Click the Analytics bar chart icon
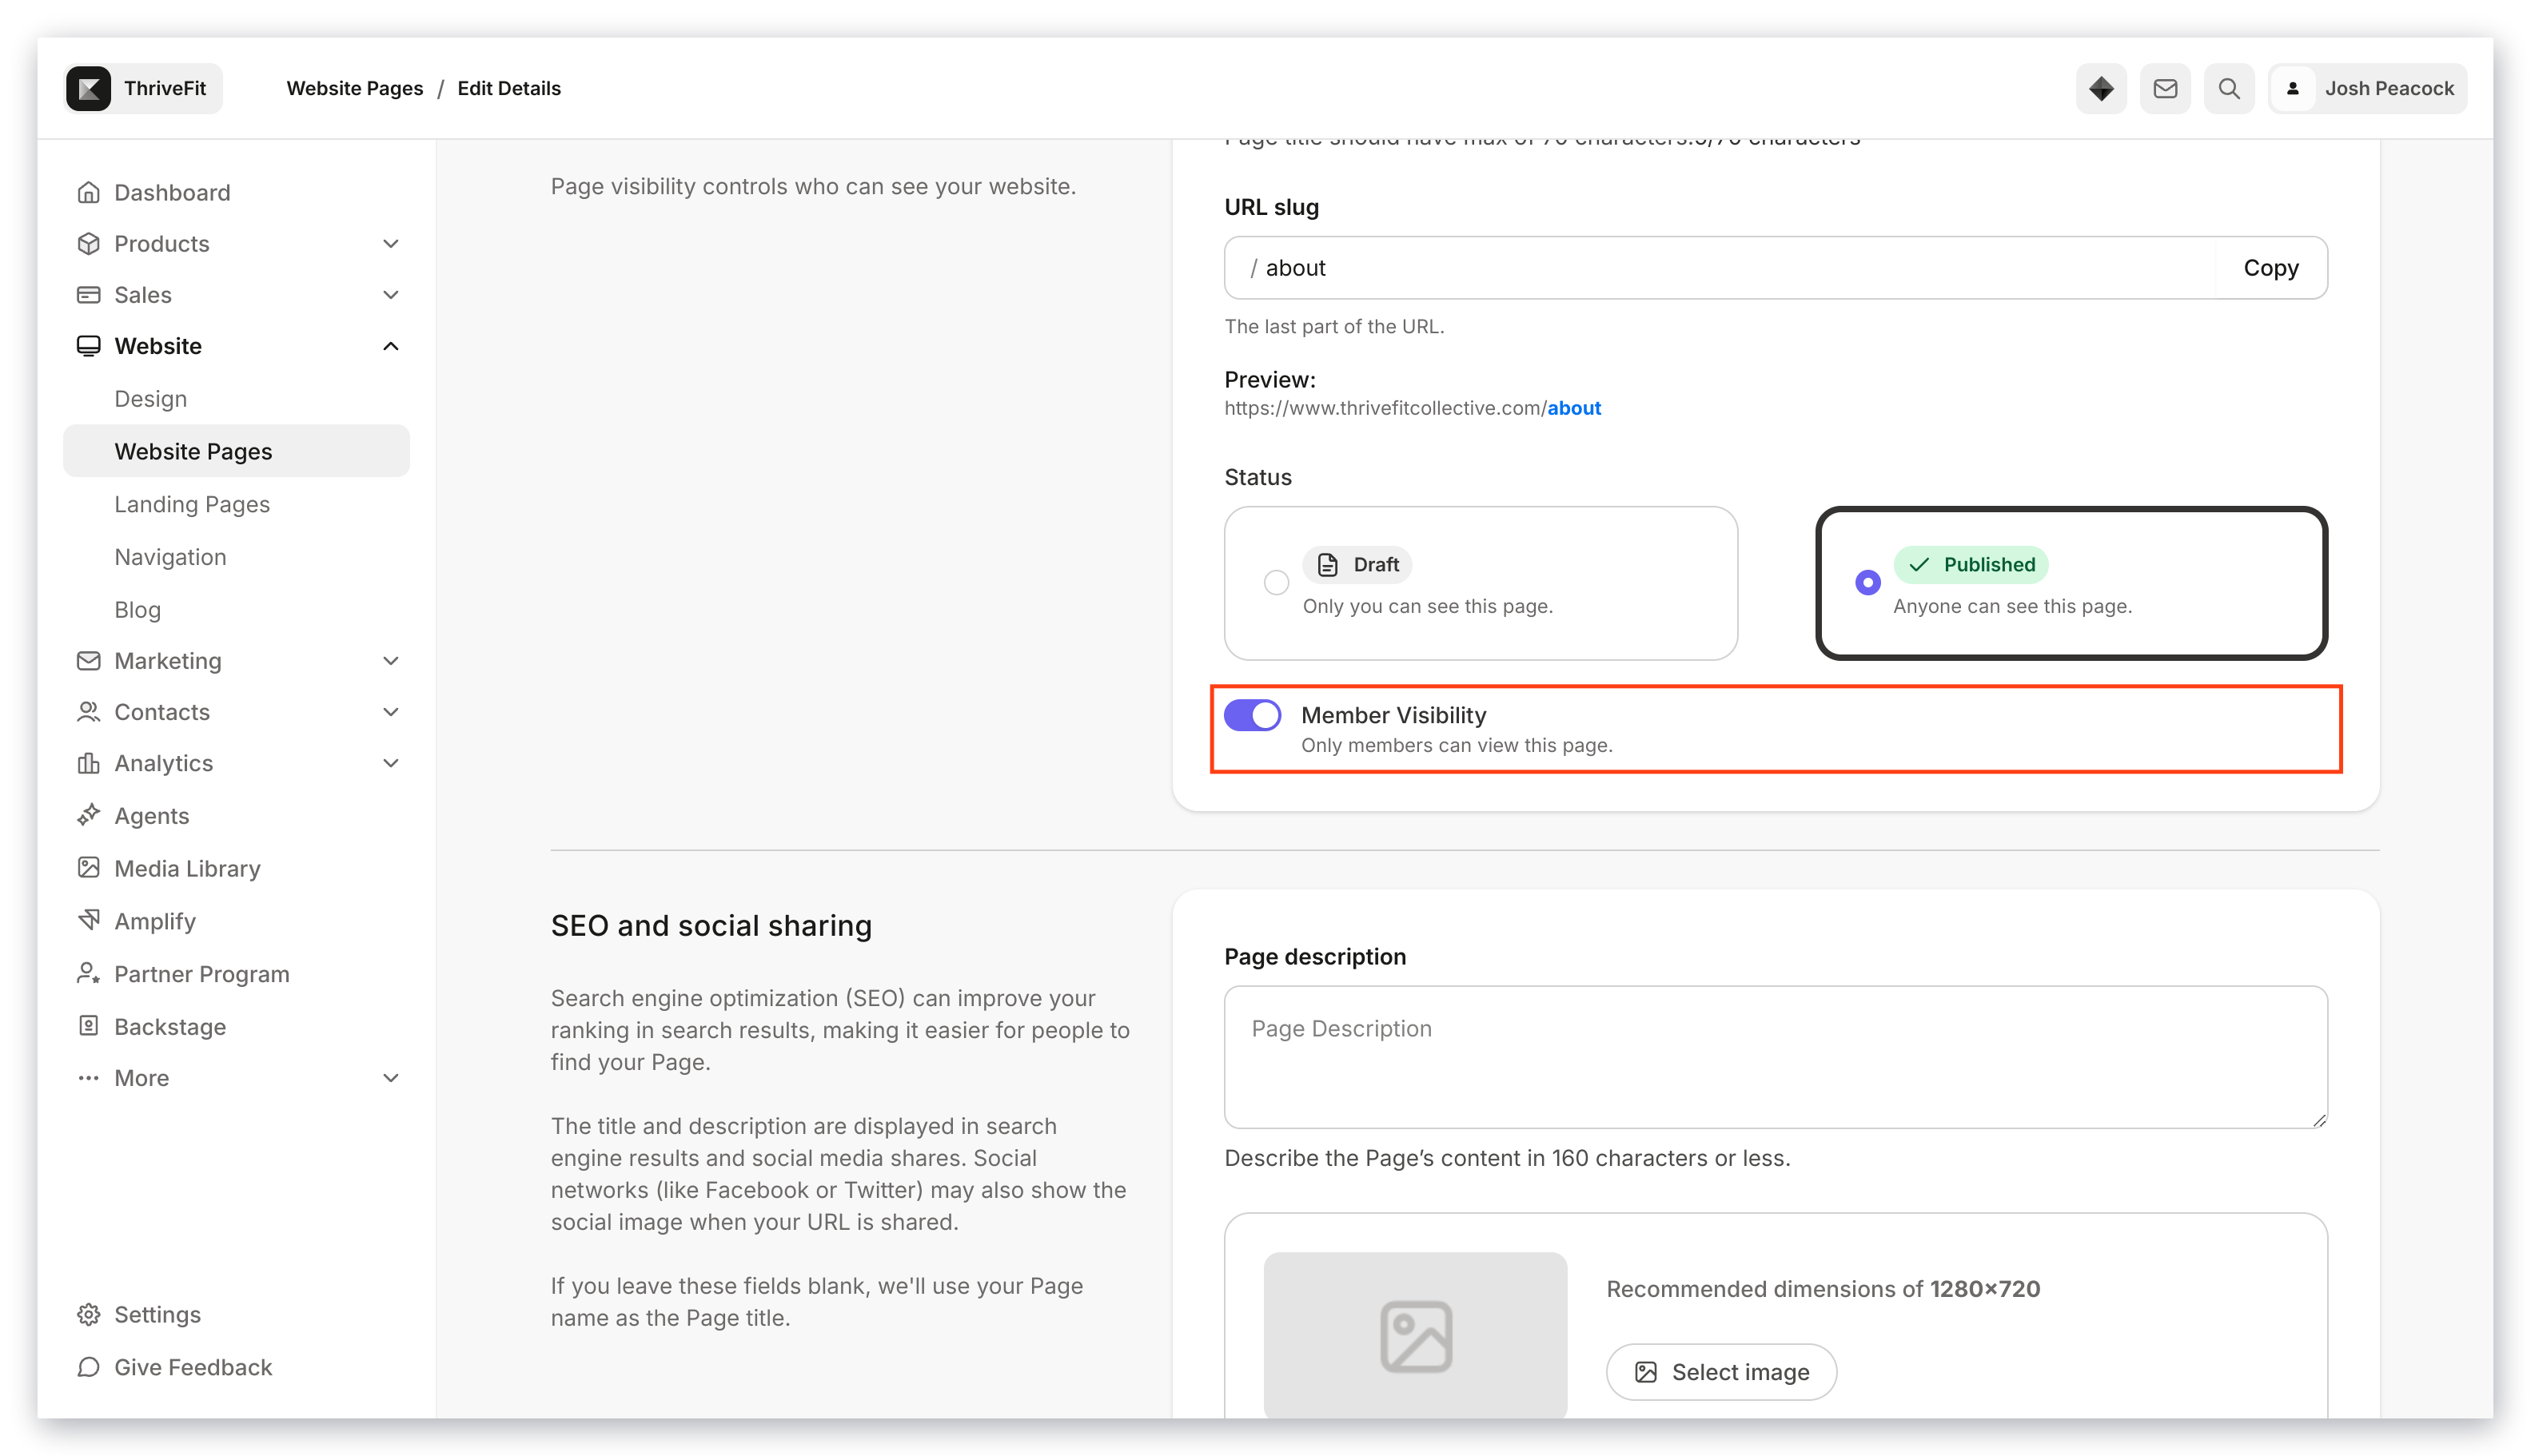 (x=89, y=762)
